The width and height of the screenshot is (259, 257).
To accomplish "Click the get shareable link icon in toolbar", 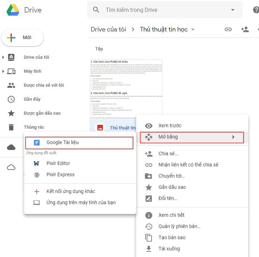I will (228, 29).
